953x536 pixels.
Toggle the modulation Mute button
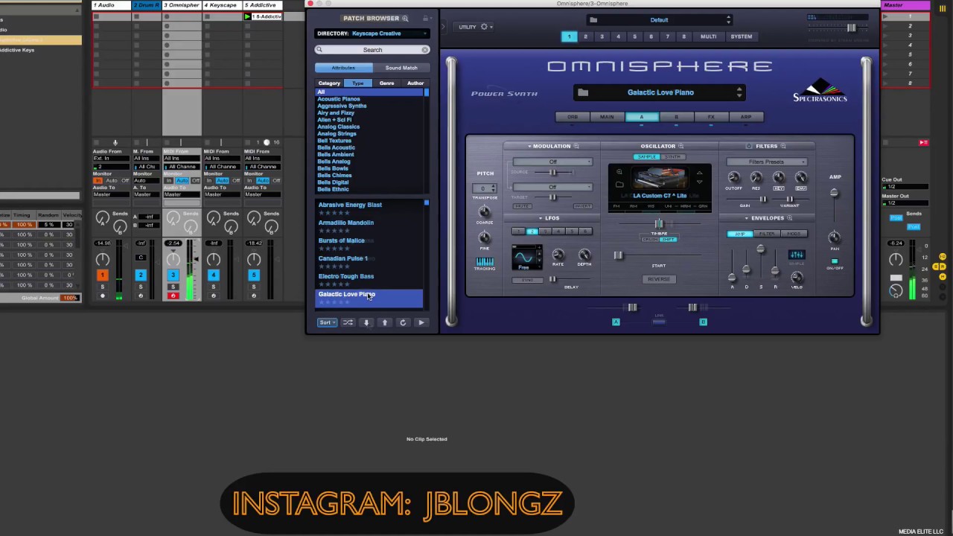pos(522,206)
